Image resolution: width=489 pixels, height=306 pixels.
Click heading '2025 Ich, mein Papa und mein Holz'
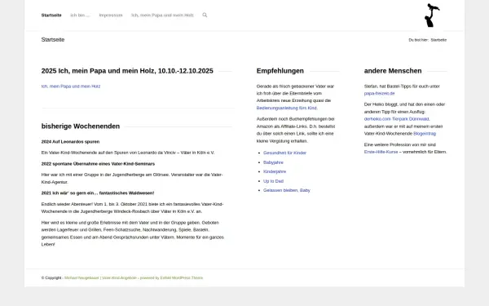(x=127, y=71)
